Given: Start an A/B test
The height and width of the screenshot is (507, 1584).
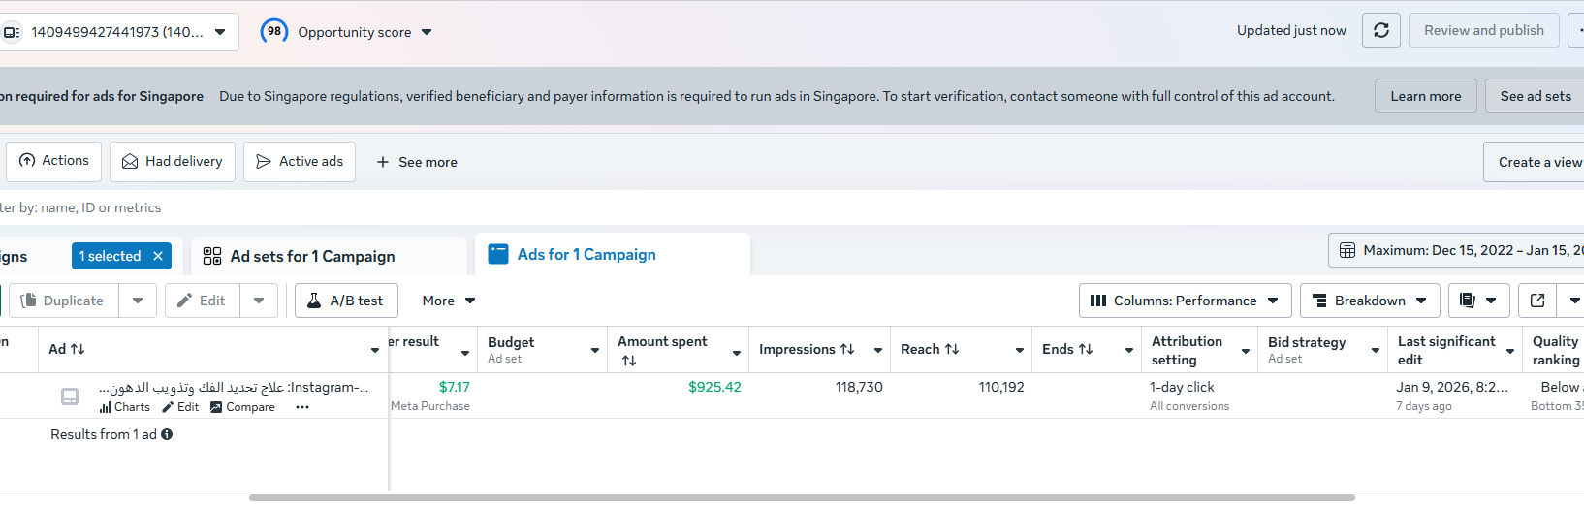Looking at the screenshot, I should tap(346, 301).
